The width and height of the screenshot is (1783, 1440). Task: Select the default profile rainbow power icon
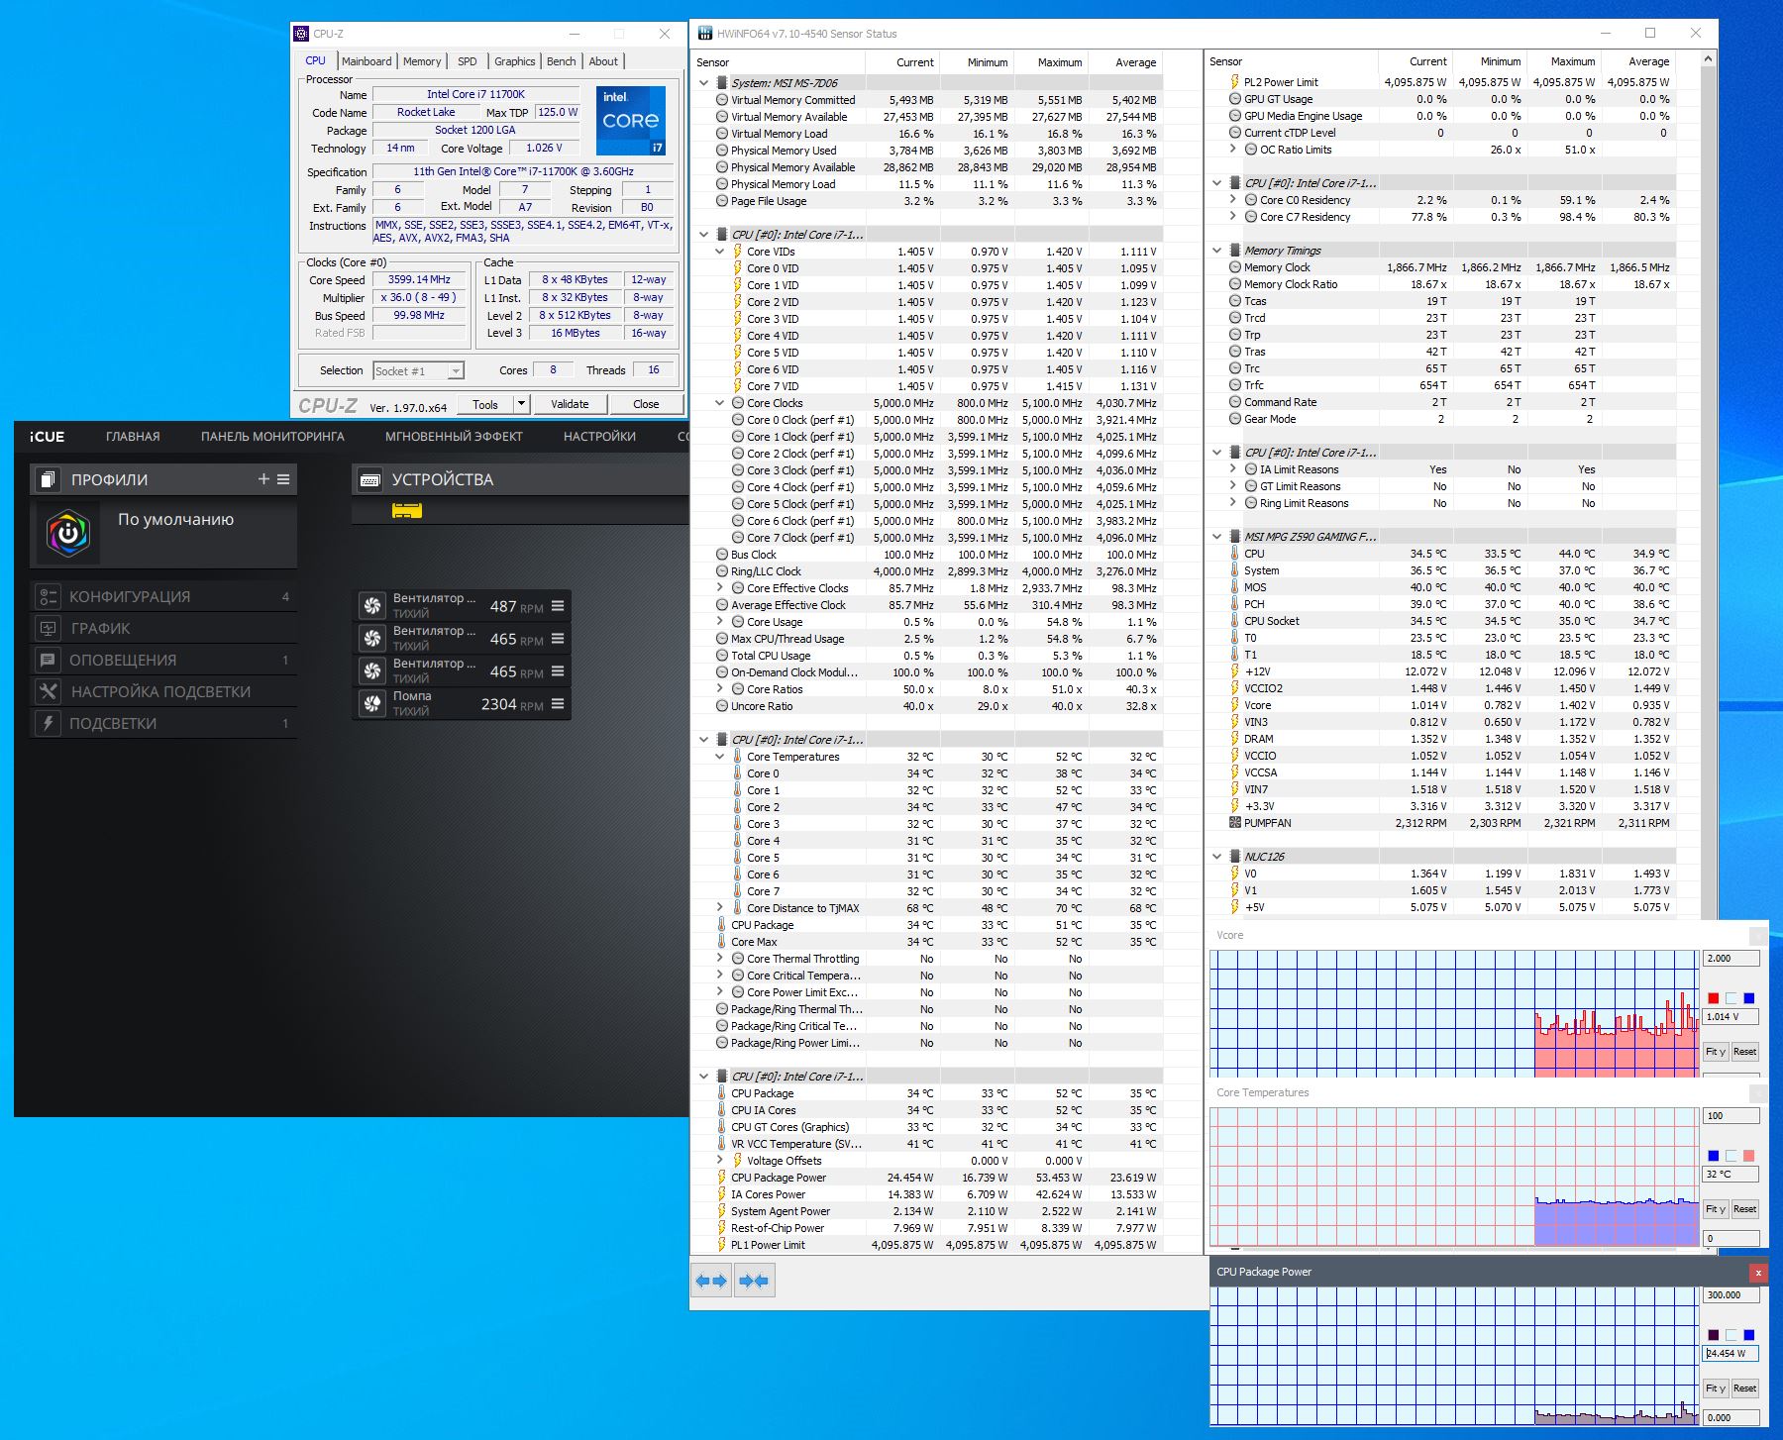pyautogui.click(x=68, y=533)
